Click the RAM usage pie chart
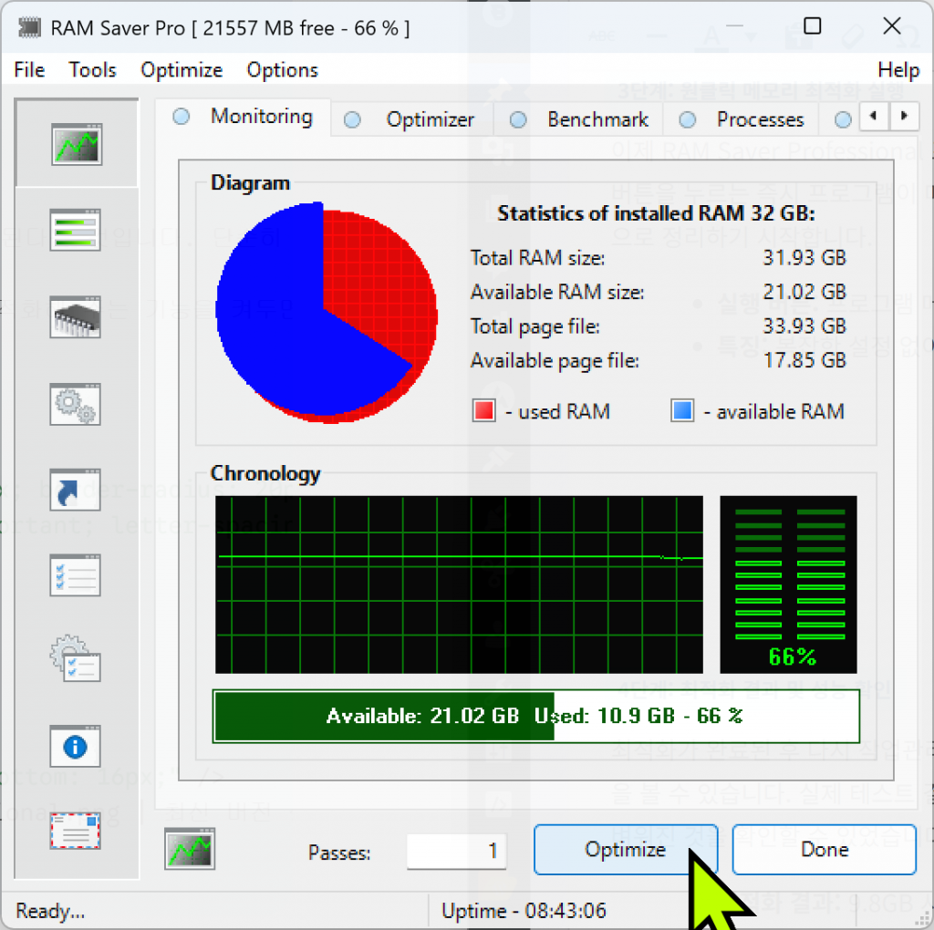934x930 pixels. tap(327, 313)
